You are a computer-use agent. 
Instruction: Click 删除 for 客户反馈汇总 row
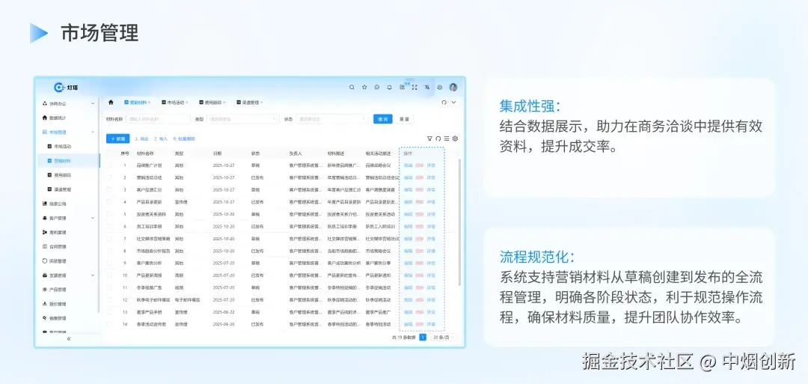tap(420, 189)
